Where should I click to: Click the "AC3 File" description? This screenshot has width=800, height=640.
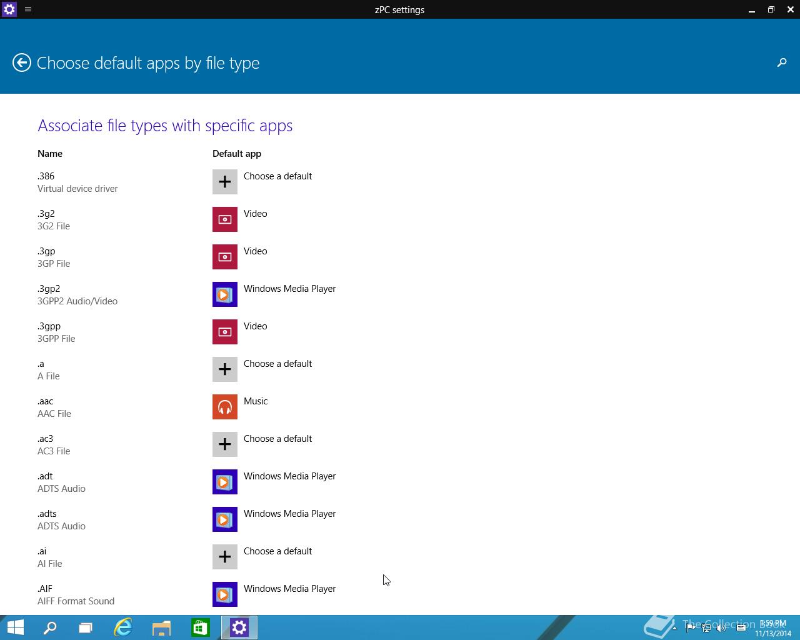[54, 451]
